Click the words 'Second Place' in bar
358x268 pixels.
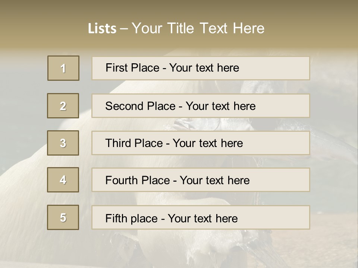(141, 106)
